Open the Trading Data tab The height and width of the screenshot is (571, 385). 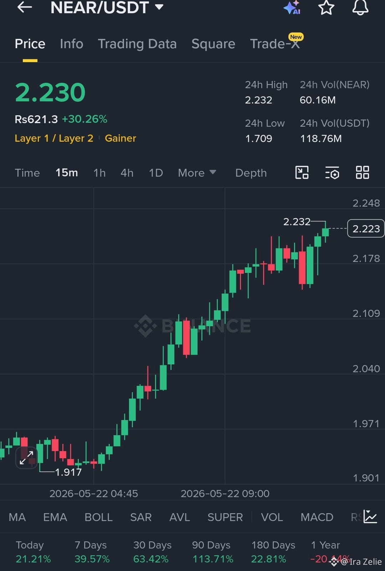click(137, 44)
